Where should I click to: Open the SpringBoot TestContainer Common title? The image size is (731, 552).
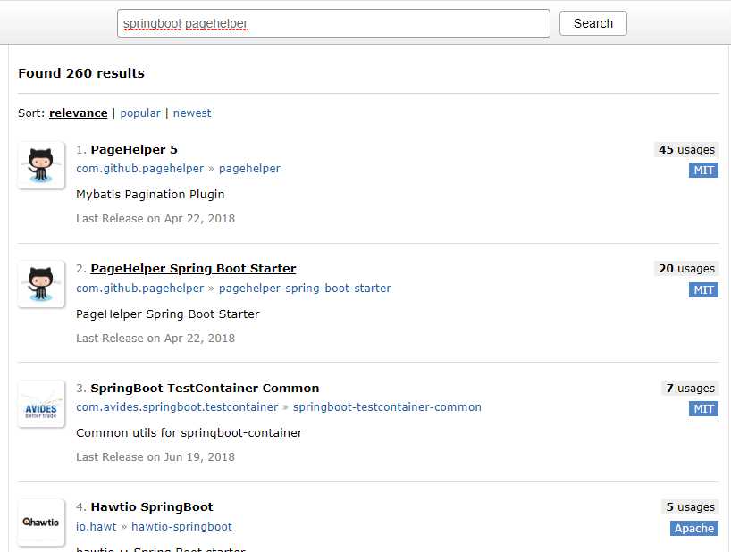pyautogui.click(x=206, y=388)
